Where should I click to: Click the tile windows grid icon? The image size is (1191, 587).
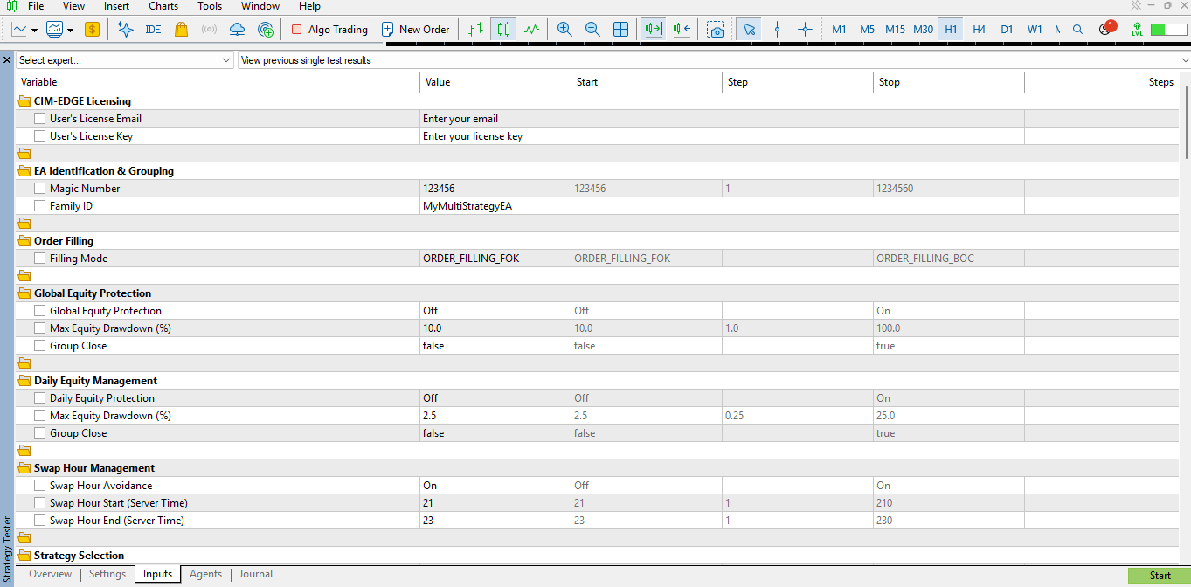point(620,29)
